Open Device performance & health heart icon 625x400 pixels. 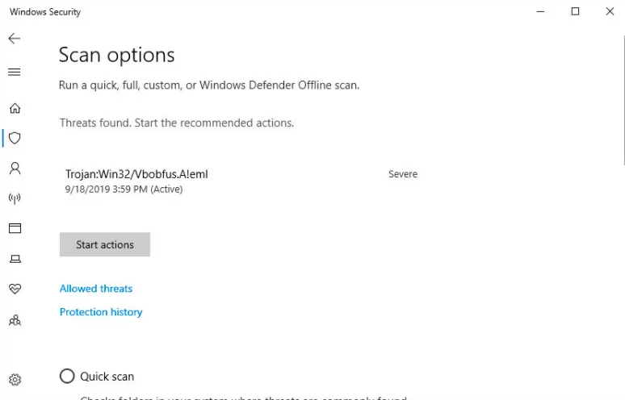click(15, 289)
